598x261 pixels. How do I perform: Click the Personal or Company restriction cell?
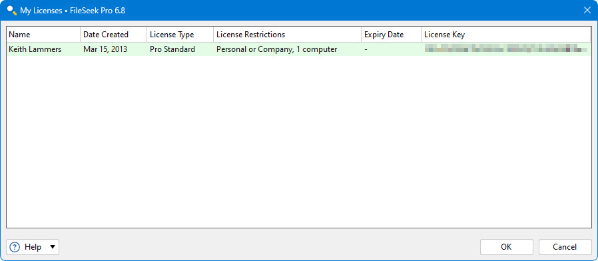click(x=276, y=49)
